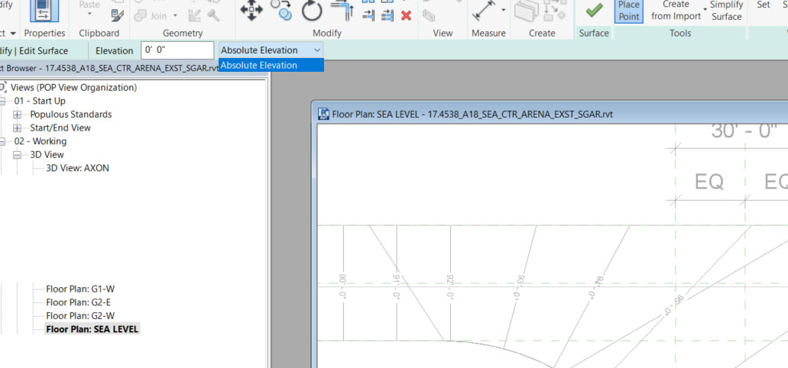Click the Paste button

pos(89,5)
